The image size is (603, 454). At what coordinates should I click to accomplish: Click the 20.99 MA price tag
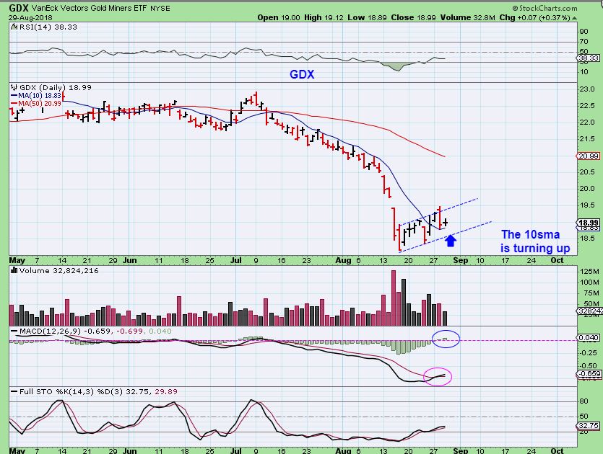click(589, 156)
